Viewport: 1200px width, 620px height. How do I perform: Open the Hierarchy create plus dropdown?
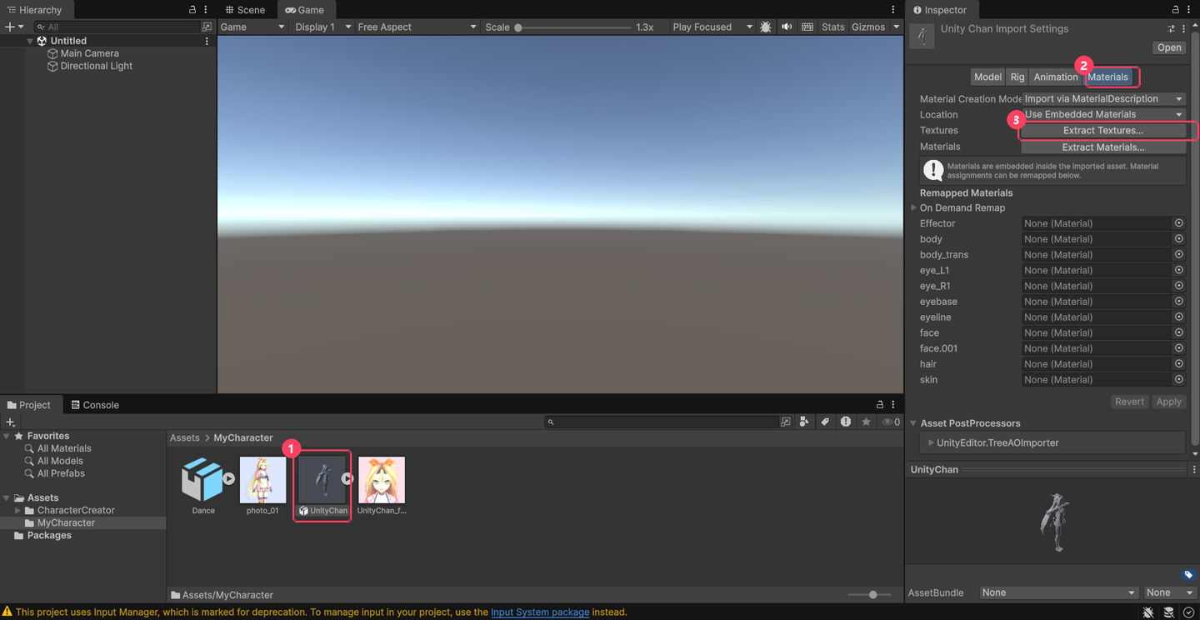click(15, 27)
